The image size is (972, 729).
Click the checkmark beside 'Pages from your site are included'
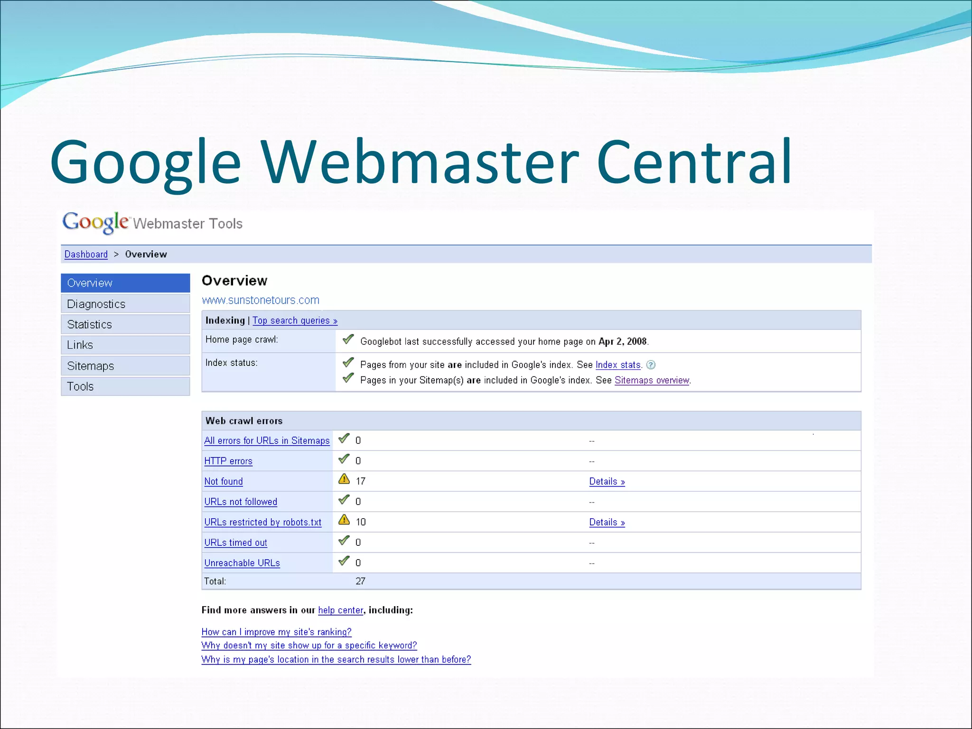coord(348,363)
